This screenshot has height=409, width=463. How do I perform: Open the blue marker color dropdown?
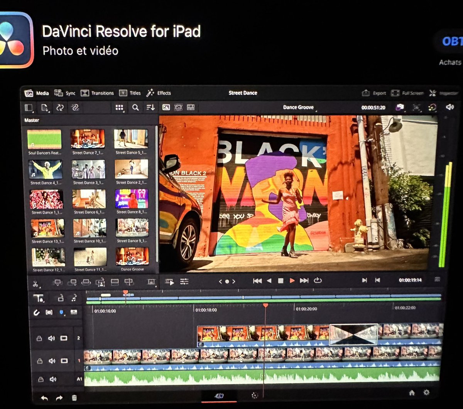pos(61,313)
